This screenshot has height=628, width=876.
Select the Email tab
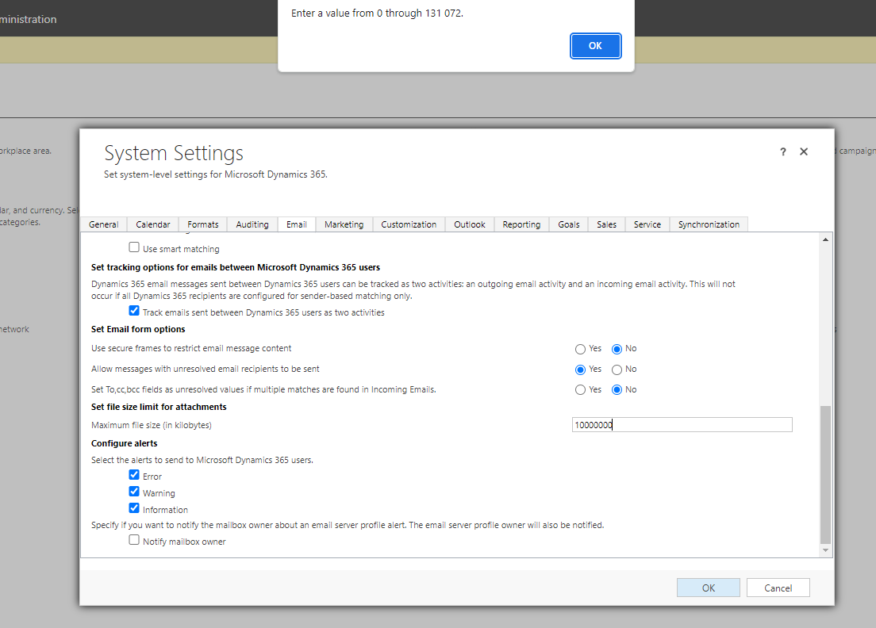pyautogui.click(x=297, y=224)
